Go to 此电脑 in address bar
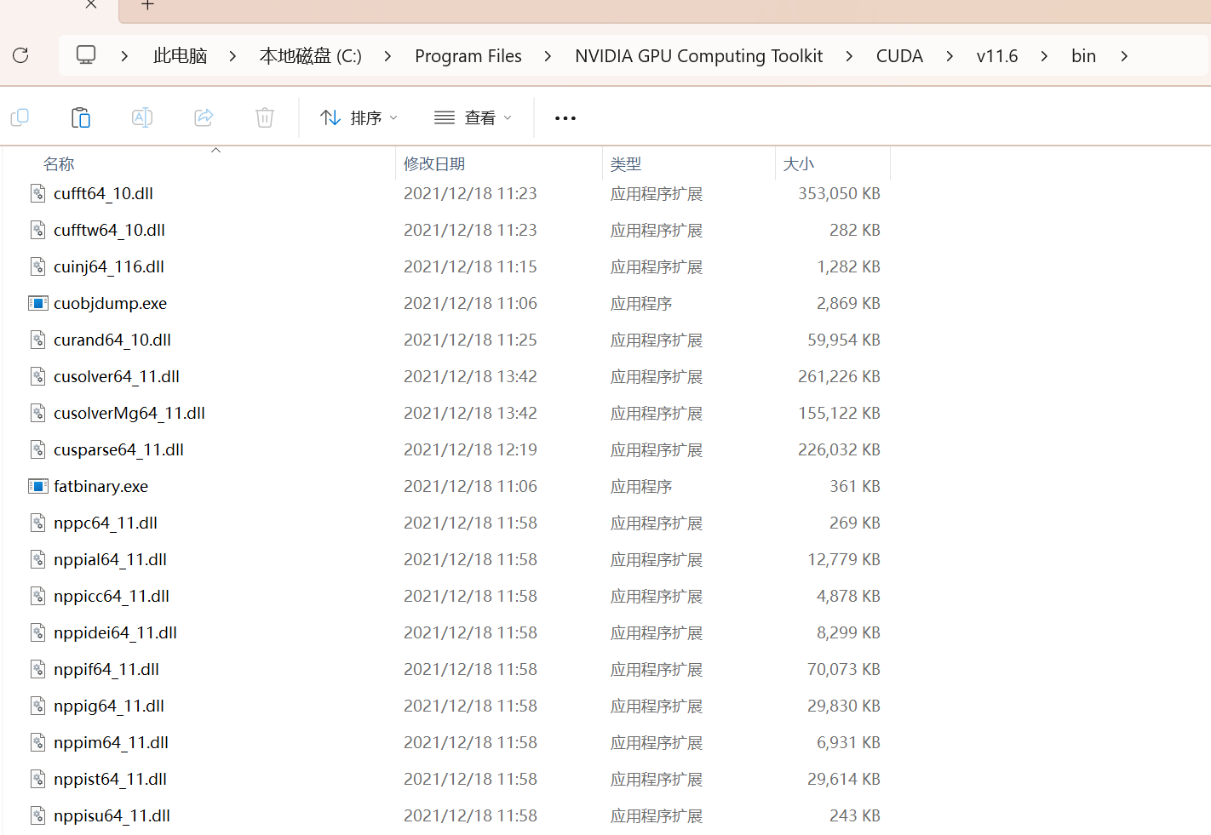The height and width of the screenshot is (835, 1211). pyautogui.click(x=180, y=56)
